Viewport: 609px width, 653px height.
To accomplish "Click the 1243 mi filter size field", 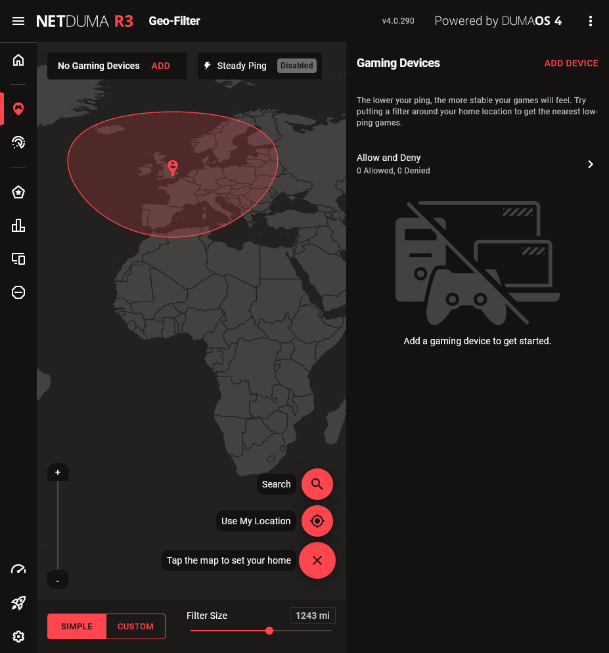I will point(313,616).
